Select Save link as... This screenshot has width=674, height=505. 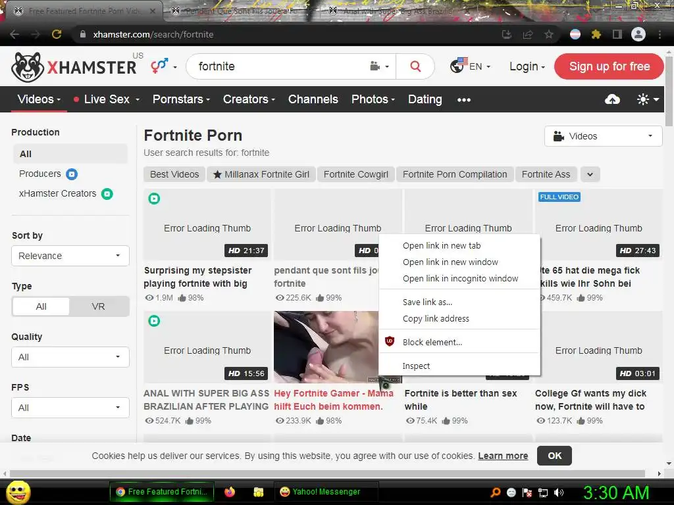pyautogui.click(x=427, y=302)
